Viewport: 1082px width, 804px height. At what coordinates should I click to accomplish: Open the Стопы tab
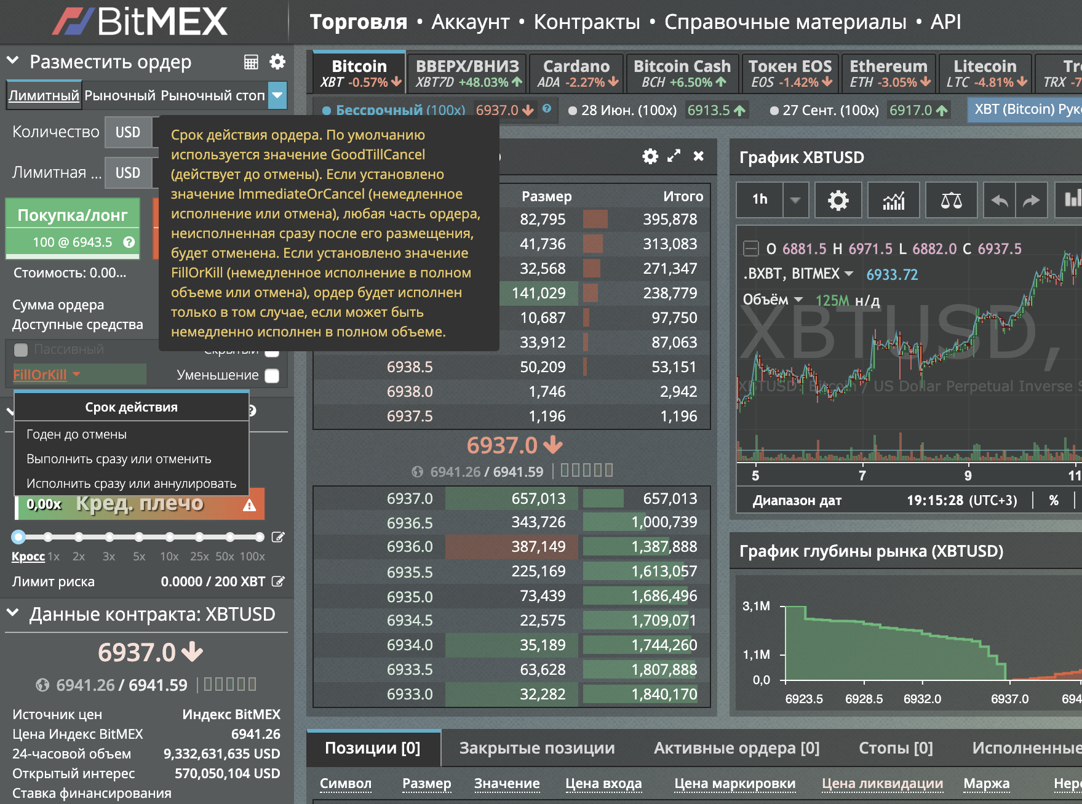(896, 748)
